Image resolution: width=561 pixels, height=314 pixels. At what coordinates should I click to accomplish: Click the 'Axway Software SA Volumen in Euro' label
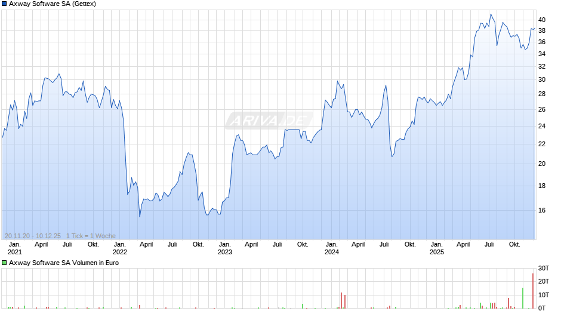point(64,263)
